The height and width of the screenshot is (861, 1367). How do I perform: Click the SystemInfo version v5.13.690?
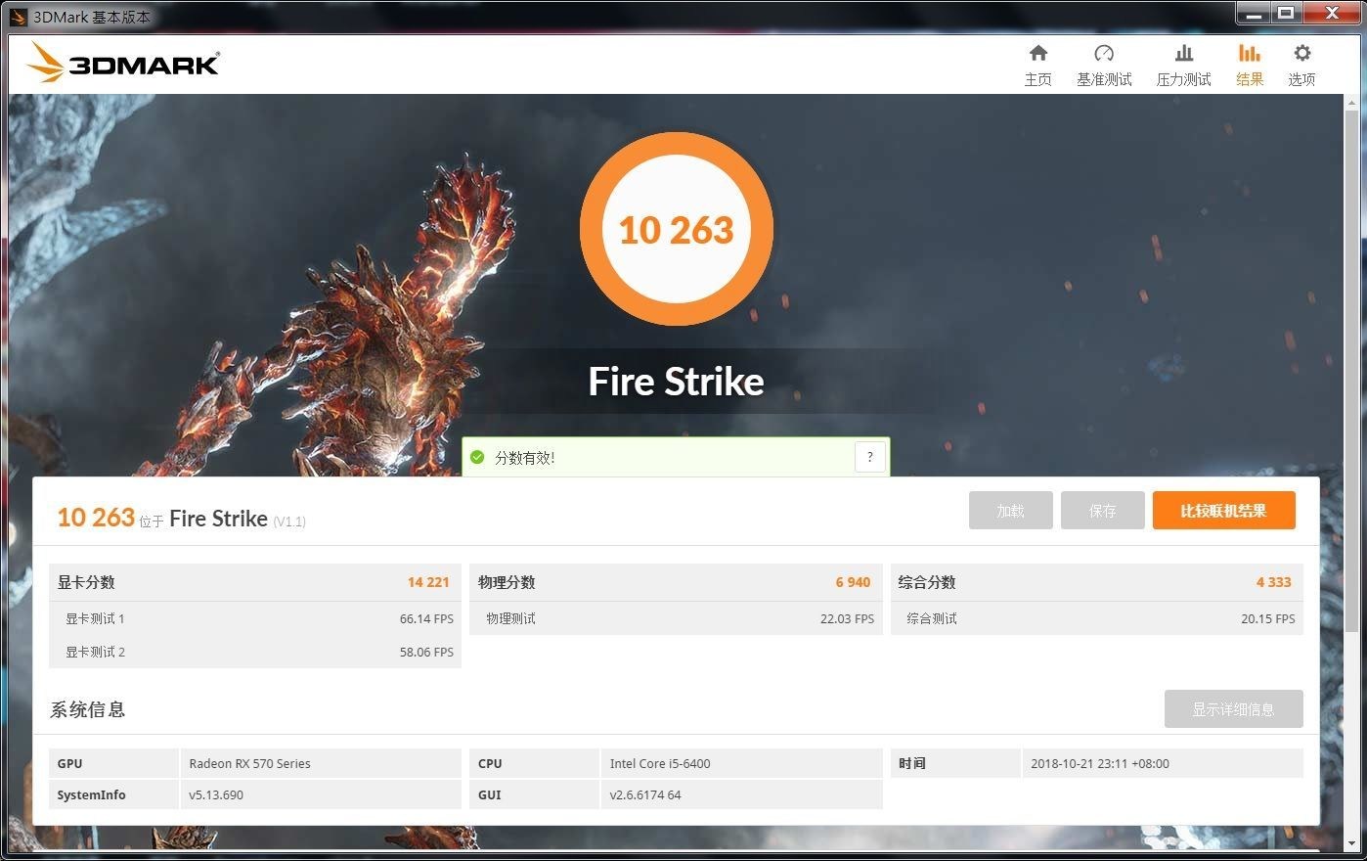click(216, 794)
